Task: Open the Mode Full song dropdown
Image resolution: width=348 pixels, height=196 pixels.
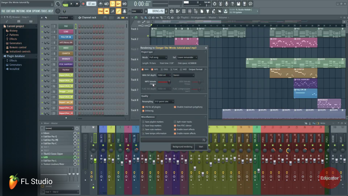Action: (158, 57)
